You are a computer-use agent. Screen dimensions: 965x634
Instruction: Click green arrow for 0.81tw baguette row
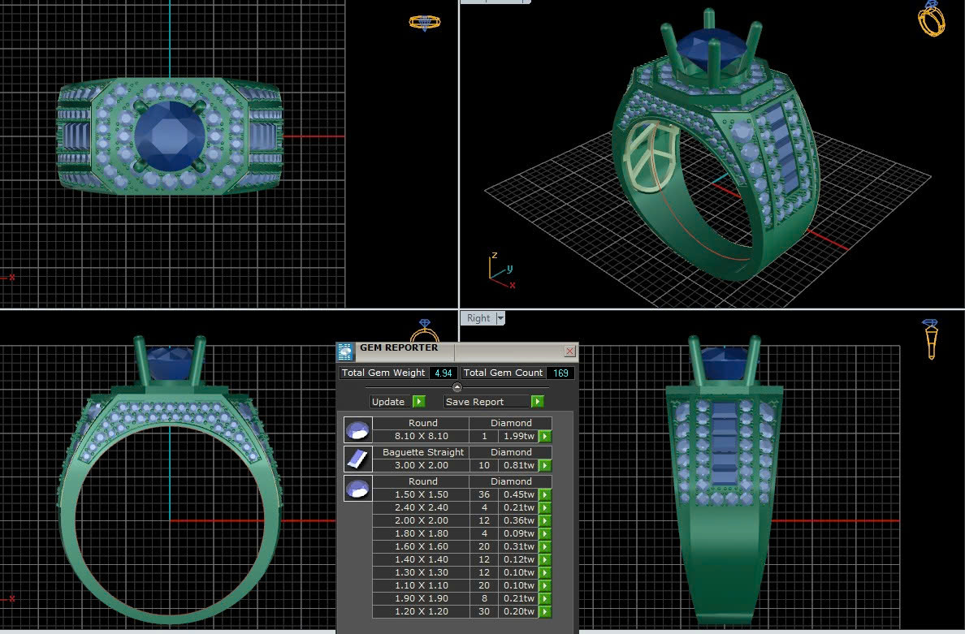[545, 465]
